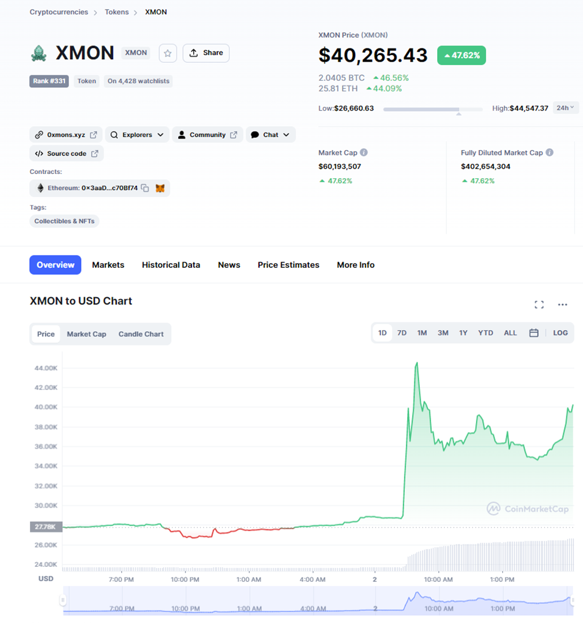The height and width of the screenshot is (623, 583).
Task: Click the chart peak near 44.00K
Action: (417, 363)
